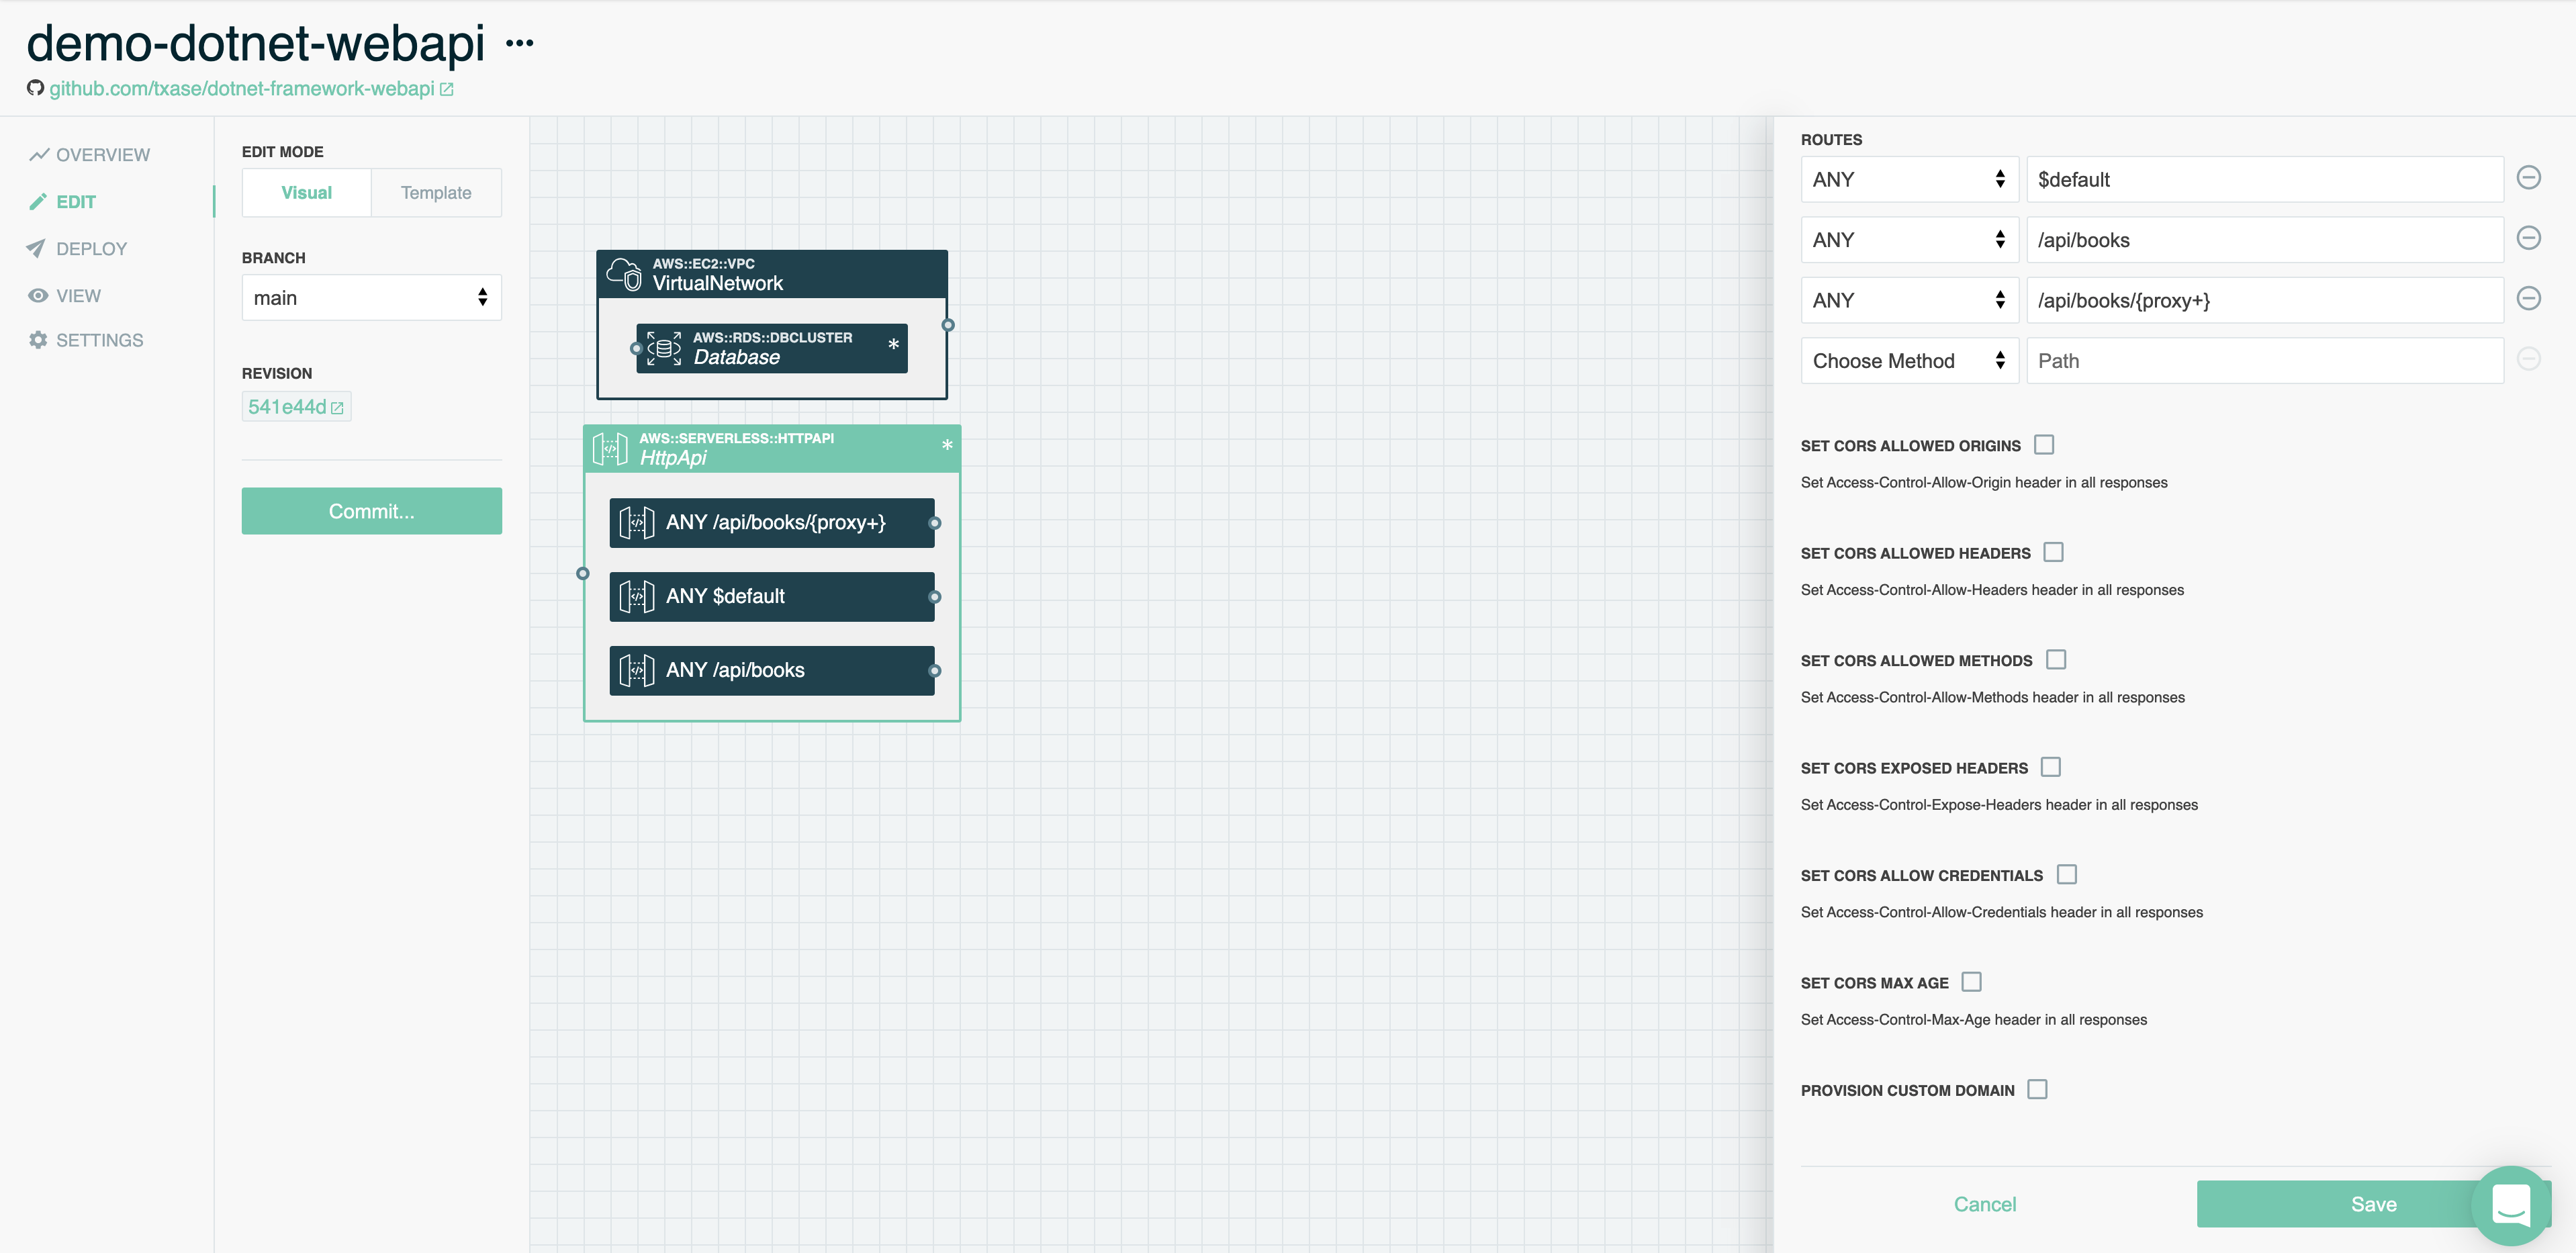Screen dimensions: 2576x1253
Task: Click the Overview chart icon in the sidebar
Action: (x=39, y=154)
